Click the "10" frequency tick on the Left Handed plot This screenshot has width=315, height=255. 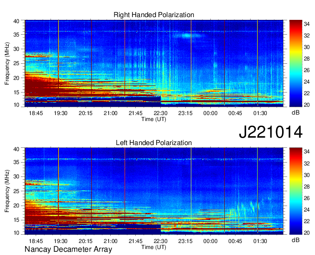16,233
